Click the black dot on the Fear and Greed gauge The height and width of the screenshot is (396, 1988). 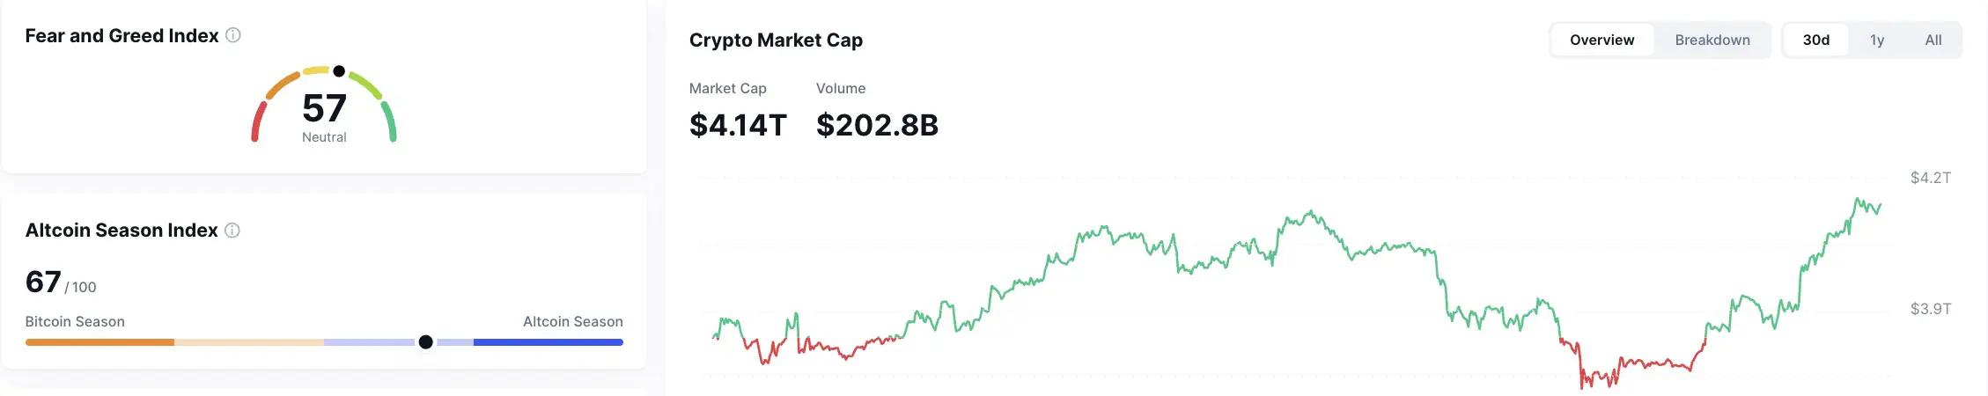pos(339,71)
